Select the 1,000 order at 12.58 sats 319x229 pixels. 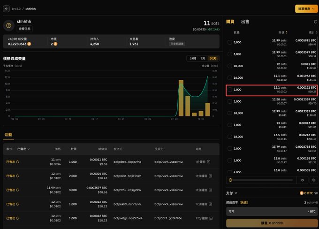(x=230, y=101)
